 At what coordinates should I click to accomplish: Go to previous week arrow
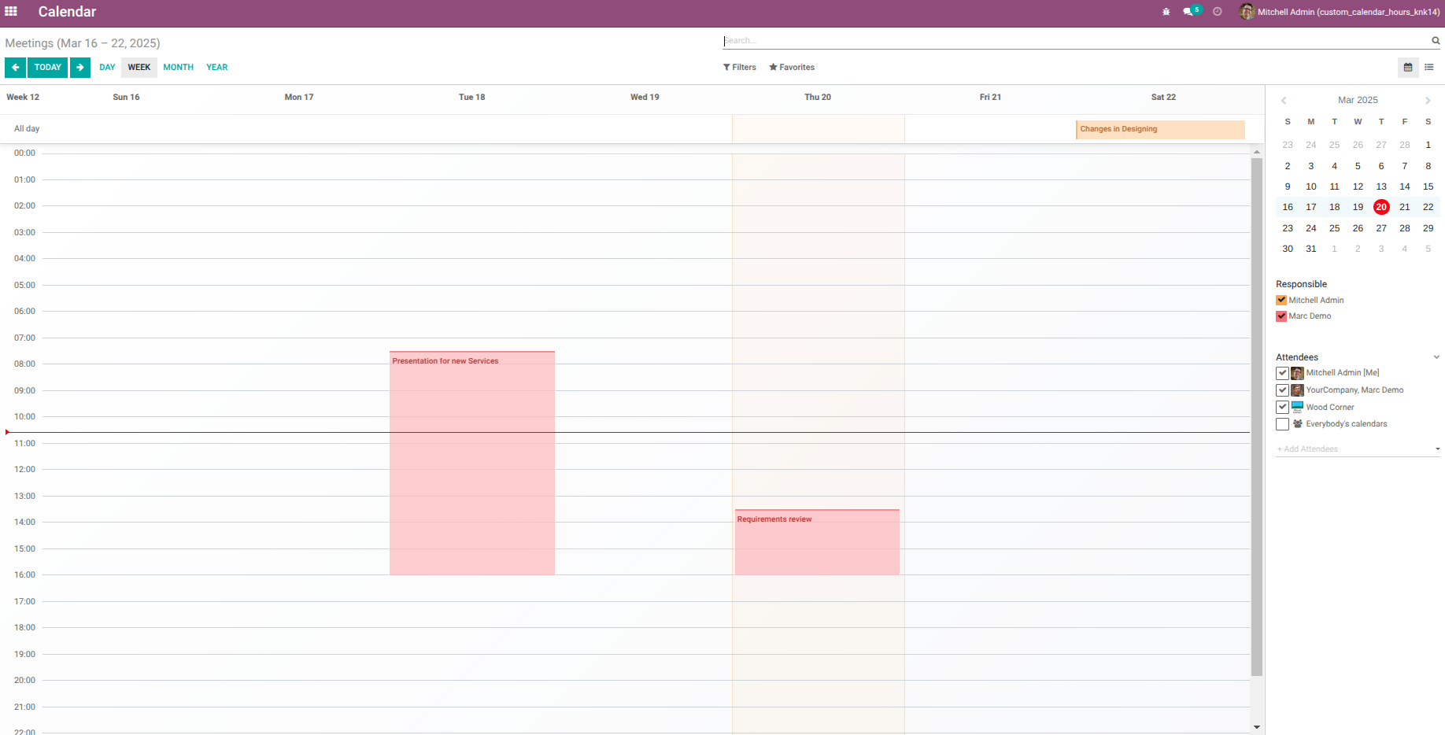15,68
